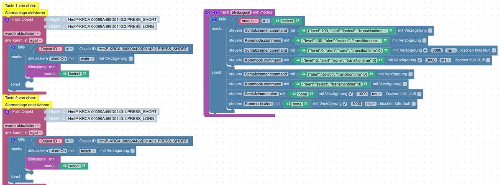Open object picker for 1.PRESS_LONG trigger ID
502x185 pixels.
point(110,118)
